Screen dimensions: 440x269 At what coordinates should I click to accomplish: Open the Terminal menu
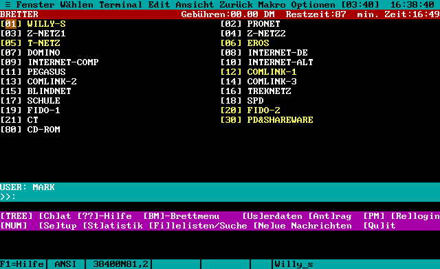120,5
